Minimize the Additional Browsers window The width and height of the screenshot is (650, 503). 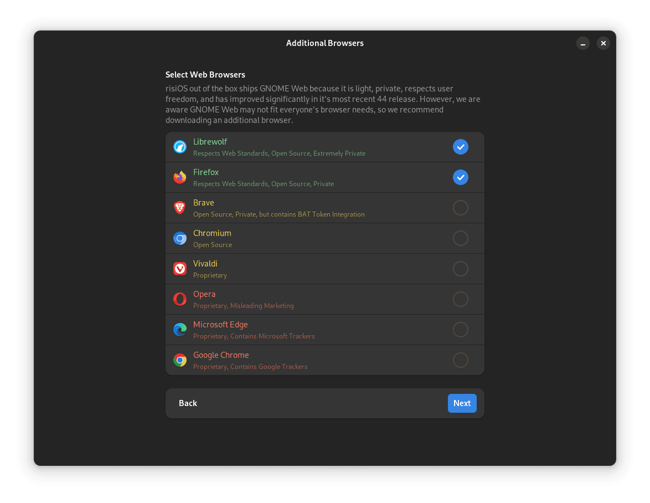pyautogui.click(x=583, y=43)
